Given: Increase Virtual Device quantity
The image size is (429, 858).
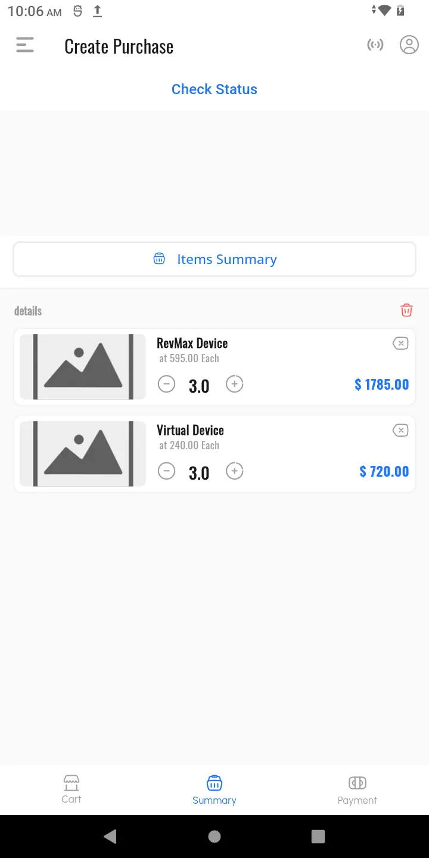Looking at the screenshot, I should coord(235,471).
